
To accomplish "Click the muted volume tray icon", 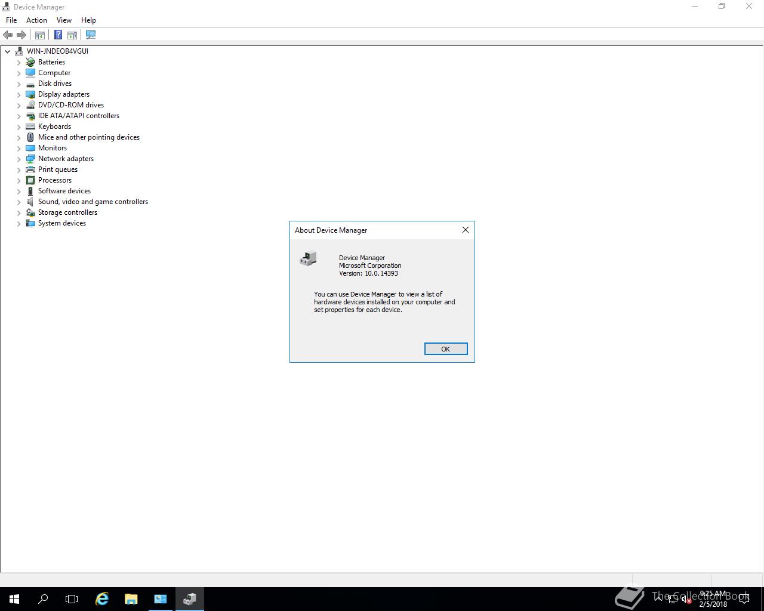I will pyautogui.click(x=687, y=599).
